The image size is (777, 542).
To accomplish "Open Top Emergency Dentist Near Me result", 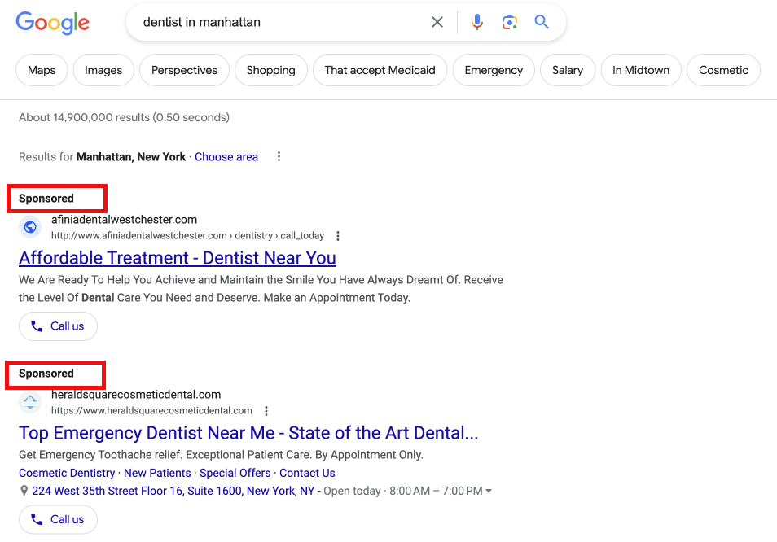I will point(248,433).
